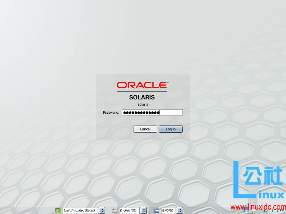Click the session selector dropdown arrows
Viewport: 286px width, 214px height.
click(180, 210)
